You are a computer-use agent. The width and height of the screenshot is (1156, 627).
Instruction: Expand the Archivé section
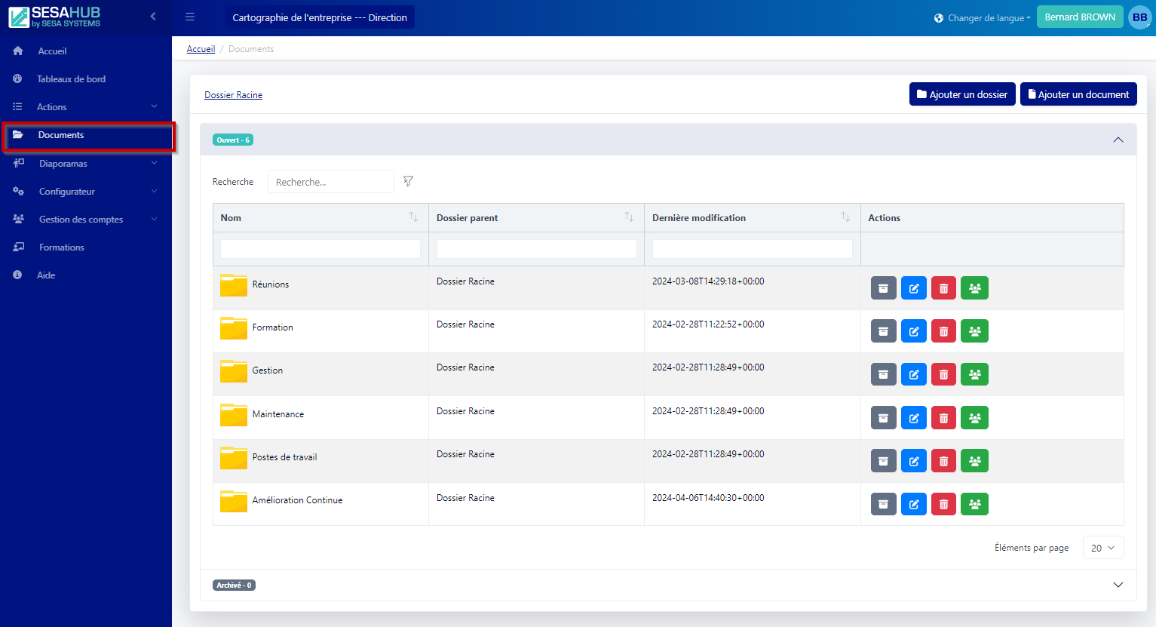pyautogui.click(x=1118, y=585)
